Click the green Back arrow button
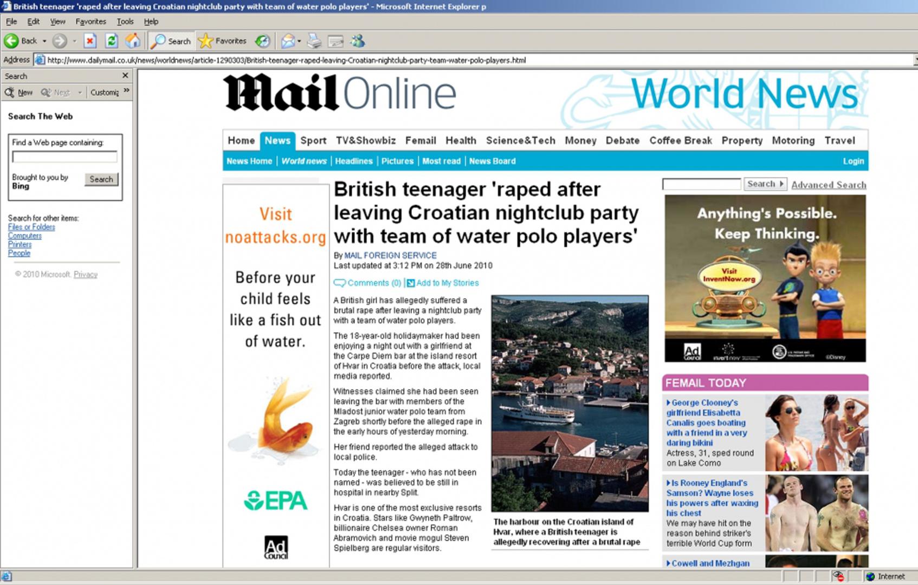Image resolution: width=918 pixels, height=585 pixels. [x=12, y=41]
